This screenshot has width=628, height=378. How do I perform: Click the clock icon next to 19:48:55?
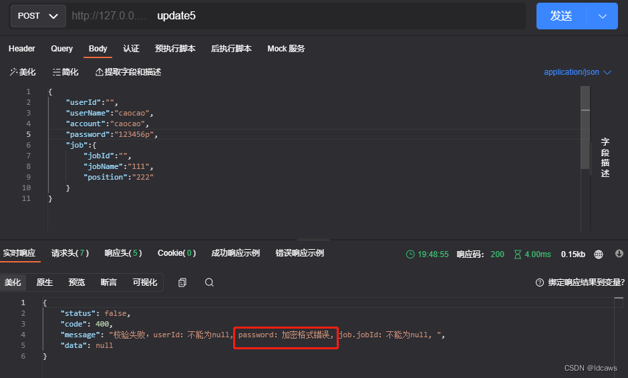(410, 254)
